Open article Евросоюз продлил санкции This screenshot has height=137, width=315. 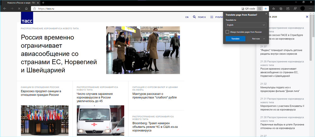[41, 93]
